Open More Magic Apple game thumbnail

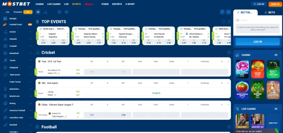(242, 90)
